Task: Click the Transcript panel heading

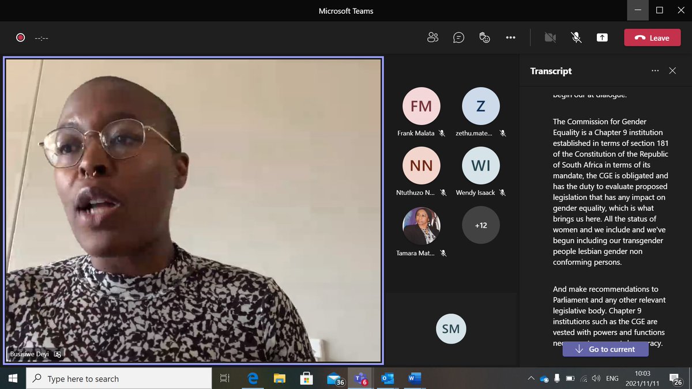Action: click(x=551, y=71)
